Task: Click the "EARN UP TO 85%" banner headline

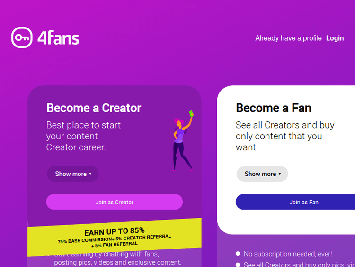Action: pos(114,232)
